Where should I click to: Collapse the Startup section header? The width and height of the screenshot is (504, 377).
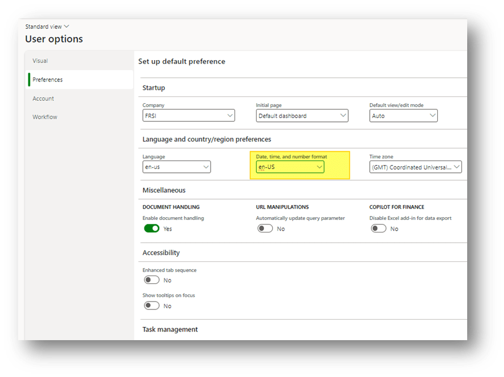[154, 88]
